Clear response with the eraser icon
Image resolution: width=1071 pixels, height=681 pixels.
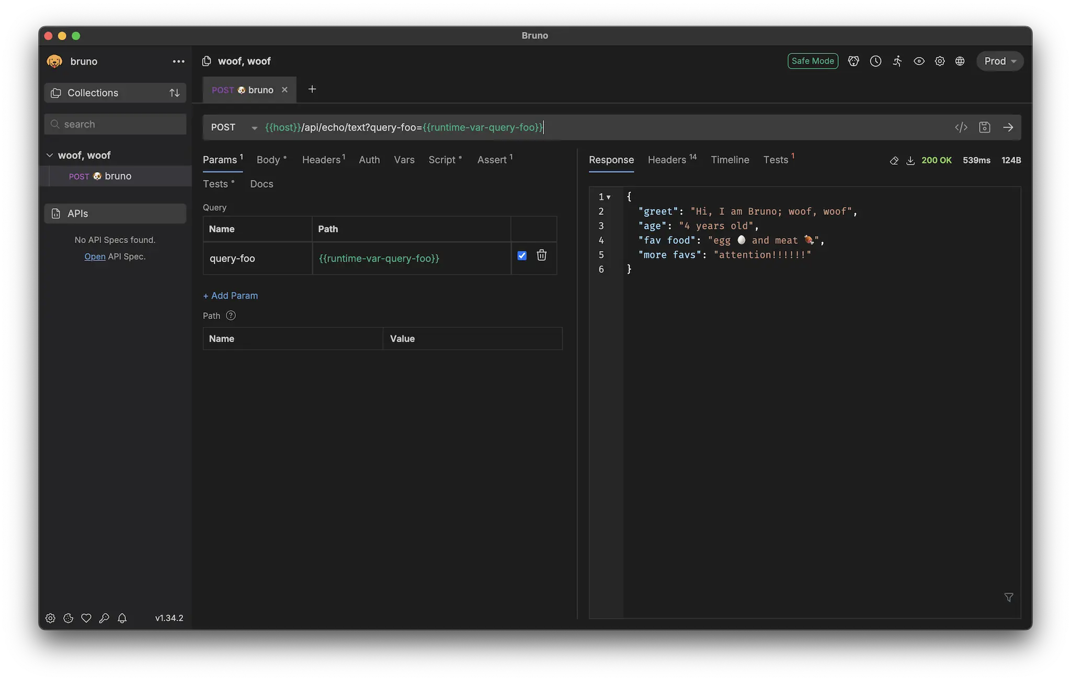click(x=894, y=161)
